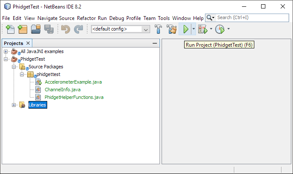This screenshot has height=174, width=293.
Task: Select PhidgetHelperFunctions.java in tree
Action: [x=74, y=97]
